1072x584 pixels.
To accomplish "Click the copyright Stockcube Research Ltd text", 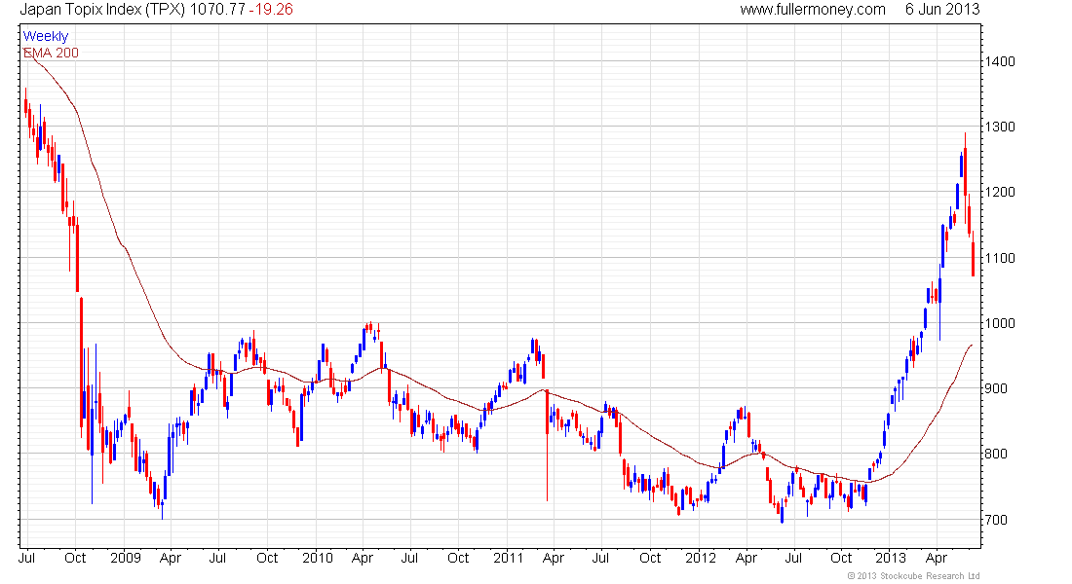I will click(x=913, y=576).
